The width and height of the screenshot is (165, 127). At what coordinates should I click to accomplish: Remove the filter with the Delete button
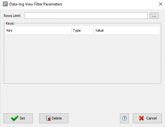(54, 118)
